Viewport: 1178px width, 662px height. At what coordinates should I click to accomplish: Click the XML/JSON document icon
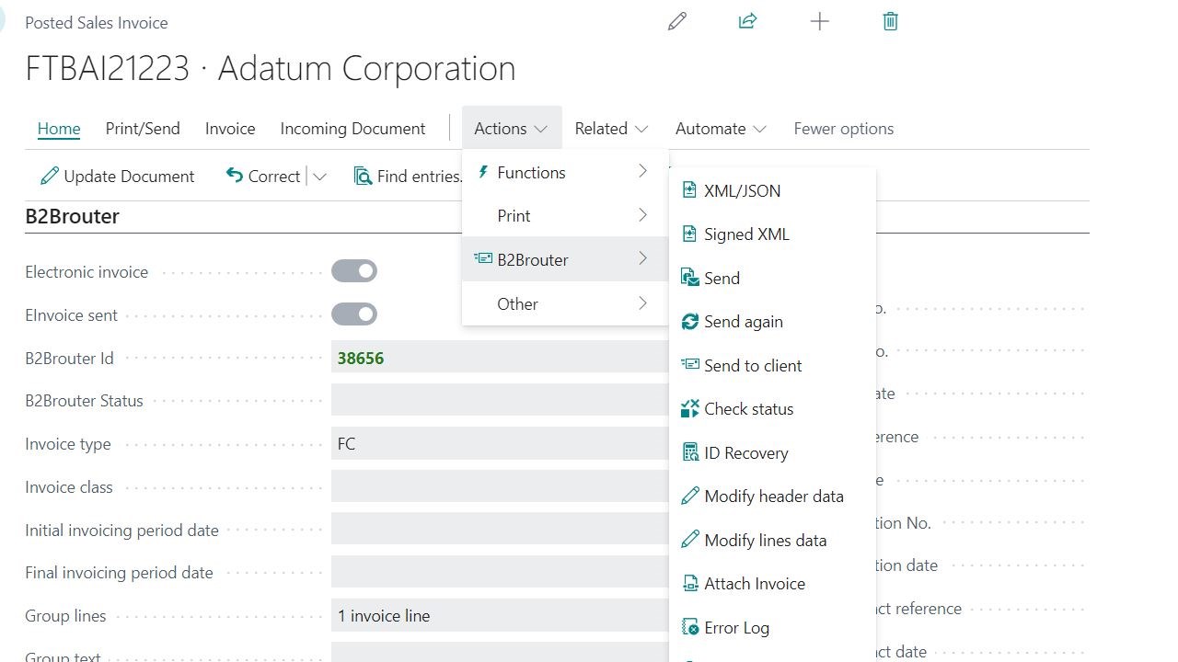[x=689, y=190]
